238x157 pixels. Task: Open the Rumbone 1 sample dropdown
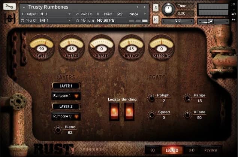tap(66, 96)
